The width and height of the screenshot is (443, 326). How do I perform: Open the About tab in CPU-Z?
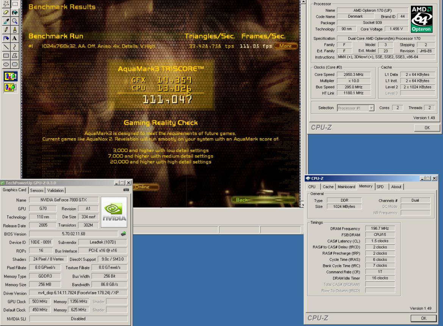pyautogui.click(x=396, y=187)
